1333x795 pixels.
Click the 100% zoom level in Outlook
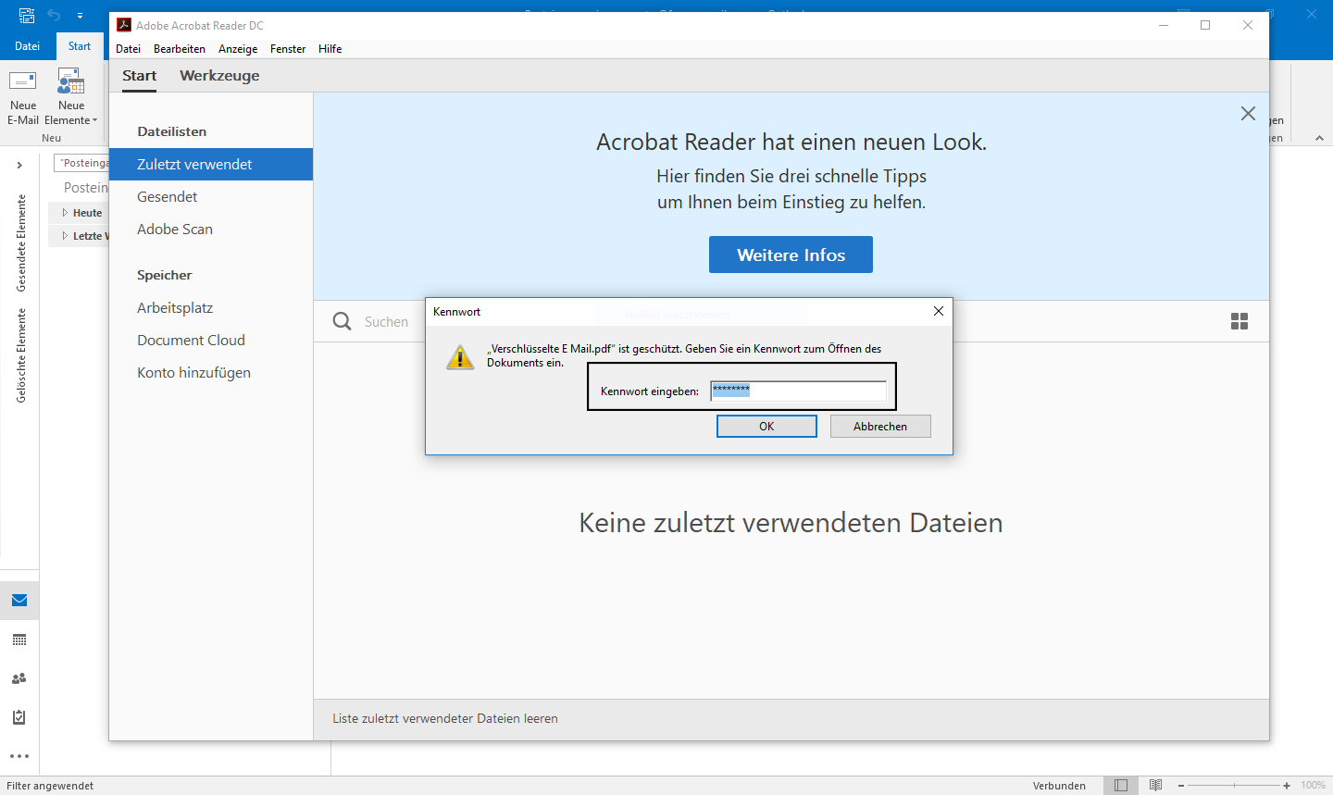(x=1313, y=785)
